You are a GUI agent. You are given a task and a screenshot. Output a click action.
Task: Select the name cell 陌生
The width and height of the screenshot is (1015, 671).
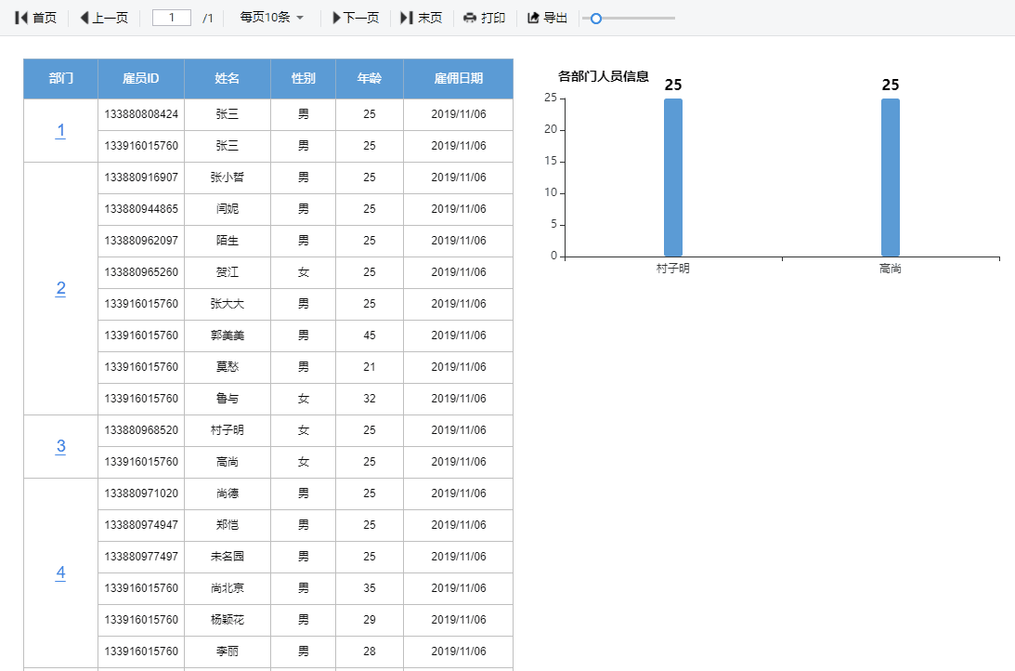coord(228,241)
